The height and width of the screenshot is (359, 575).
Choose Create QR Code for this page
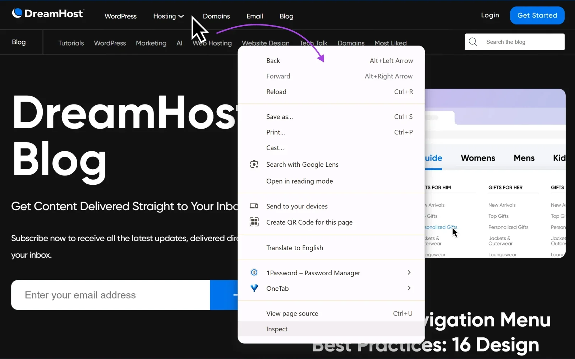(x=331, y=222)
